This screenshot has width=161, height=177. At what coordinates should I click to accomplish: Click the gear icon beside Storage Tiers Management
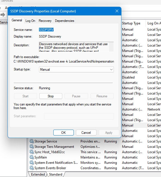click(31, 146)
